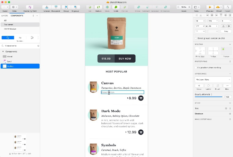This screenshot has width=233, height=157.
Task: Click the Edit toolbar icon
Action: point(90,7)
